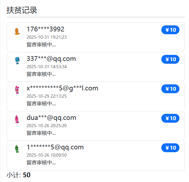Click the 小计: 50 subtotal text
The width and height of the screenshot is (189, 182).
click(18, 175)
